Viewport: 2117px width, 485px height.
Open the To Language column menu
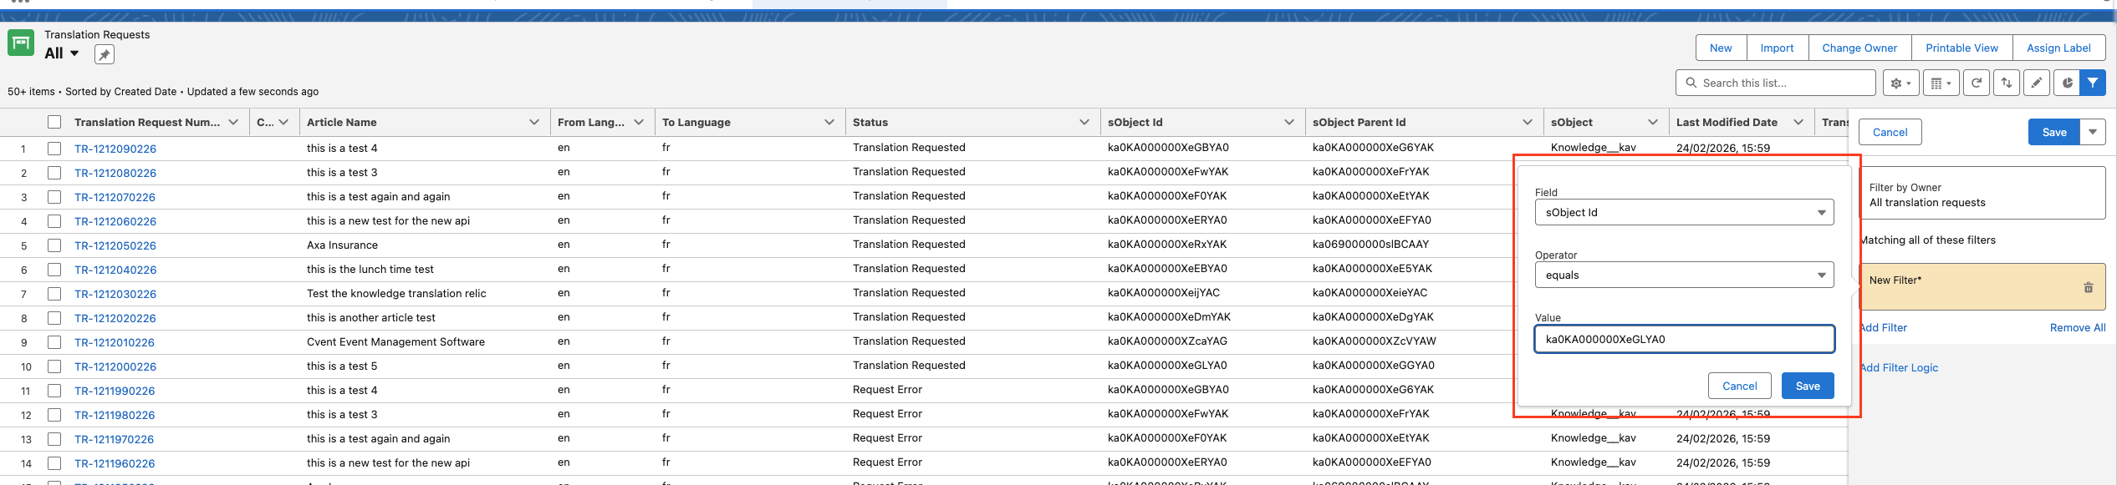[829, 122]
